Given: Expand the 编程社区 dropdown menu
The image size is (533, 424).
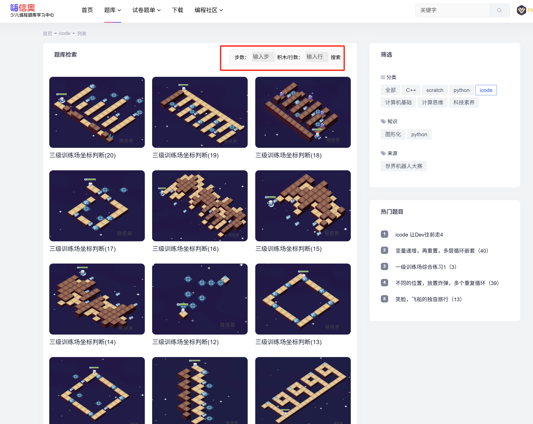Looking at the screenshot, I should pyautogui.click(x=208, y=10).
